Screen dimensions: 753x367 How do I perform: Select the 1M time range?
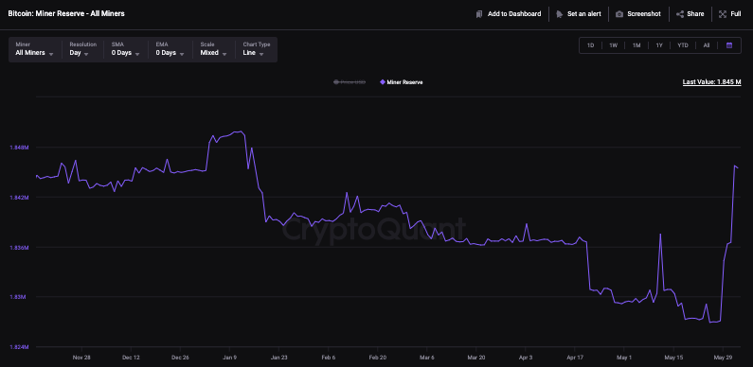tap(636, 45)
